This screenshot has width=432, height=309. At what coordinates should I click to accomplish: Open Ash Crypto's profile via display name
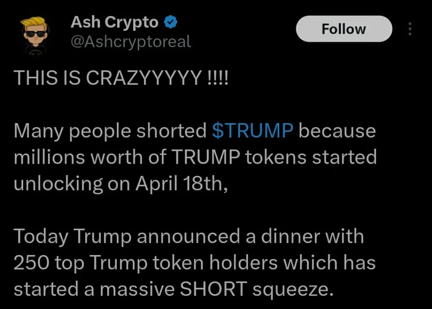click(x=114, y=22)
